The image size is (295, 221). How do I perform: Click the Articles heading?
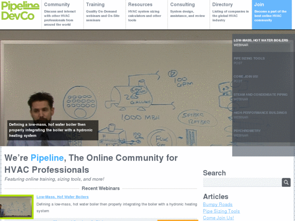coord(215,197)
